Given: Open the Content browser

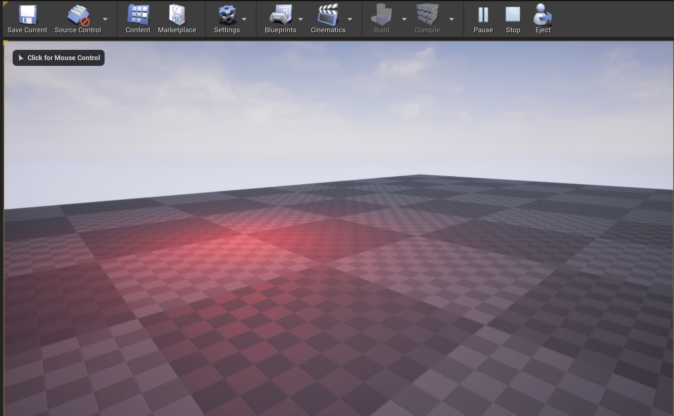Looking at the screenshot, I should point(138,19).
